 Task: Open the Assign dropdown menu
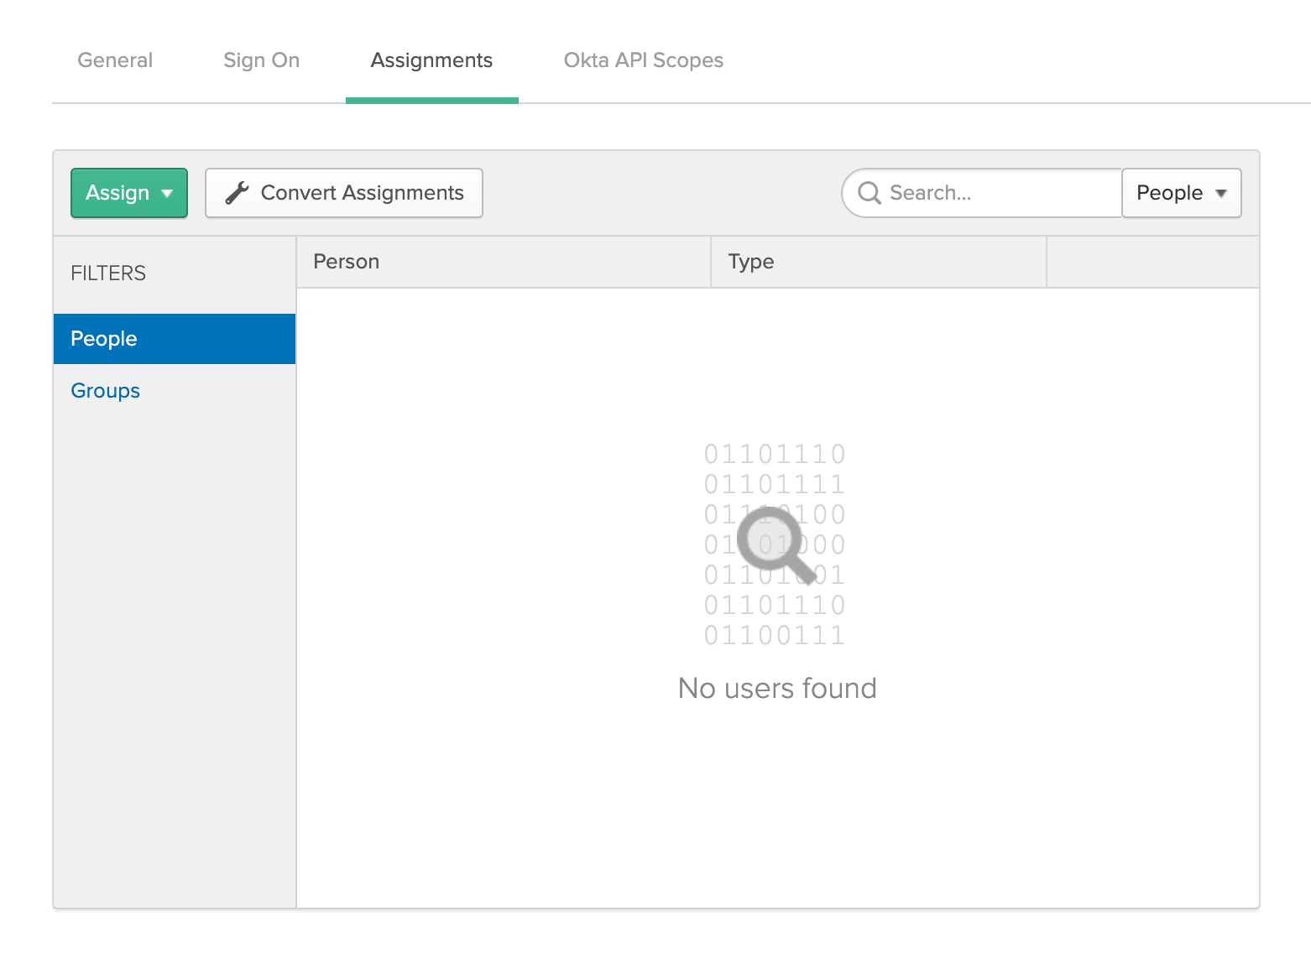pyautogui.click(x=128, y=193)
